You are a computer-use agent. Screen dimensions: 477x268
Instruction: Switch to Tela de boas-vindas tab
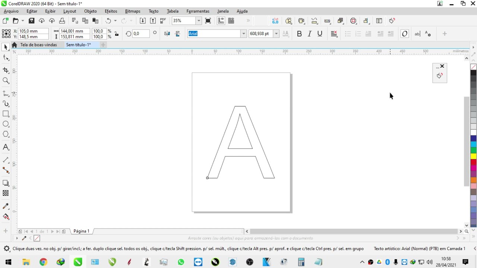click(x=38, y=45)
